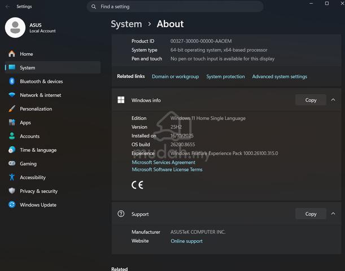Viewport: 345px width, 271px height.
Task: Maximize the Settings window
Action: point(327,3)
